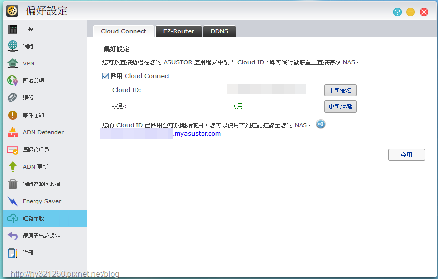
Task: Click the blurred Cloud ID value field
Action: (x=267, y=89)
